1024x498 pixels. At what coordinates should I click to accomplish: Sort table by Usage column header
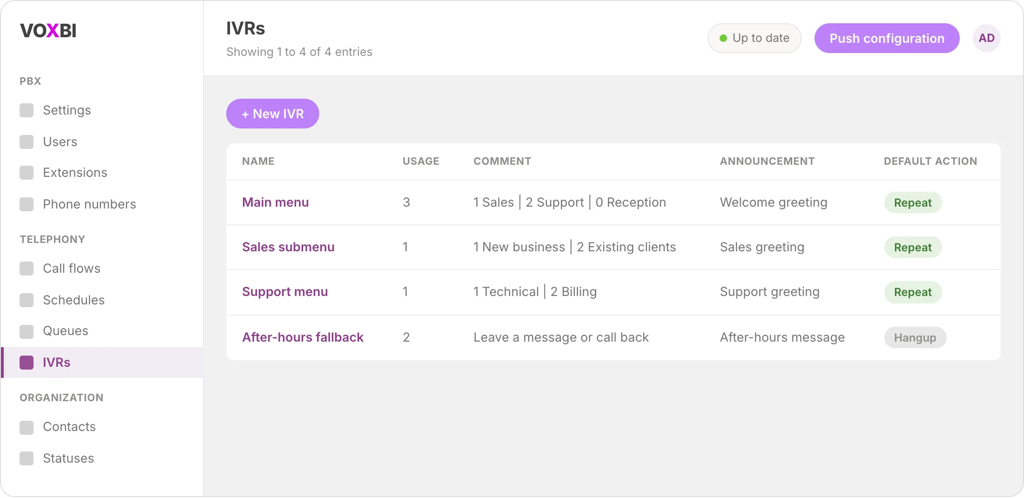421,162
